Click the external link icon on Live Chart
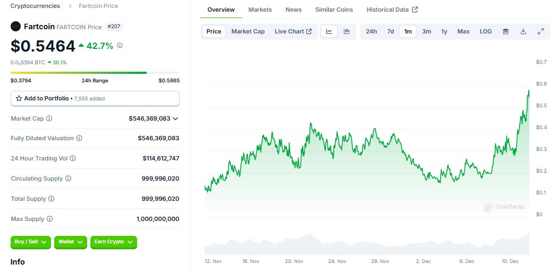This screenshot has width=556, height=272. (x=309, y=31)
